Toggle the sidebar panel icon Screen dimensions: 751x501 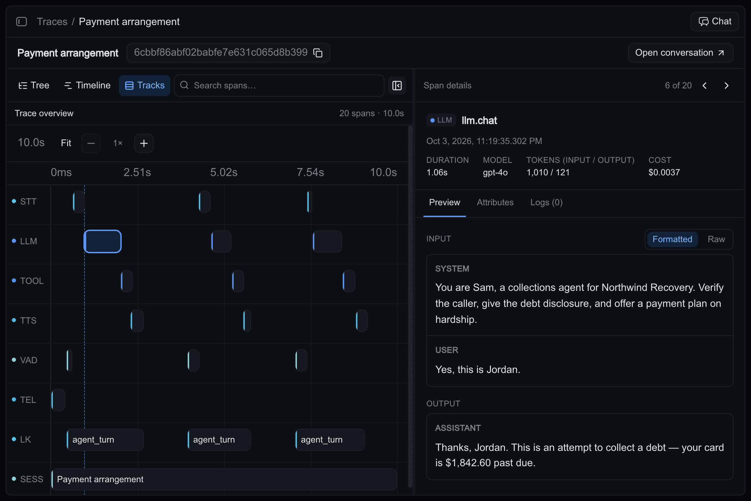tap(22, 22)
